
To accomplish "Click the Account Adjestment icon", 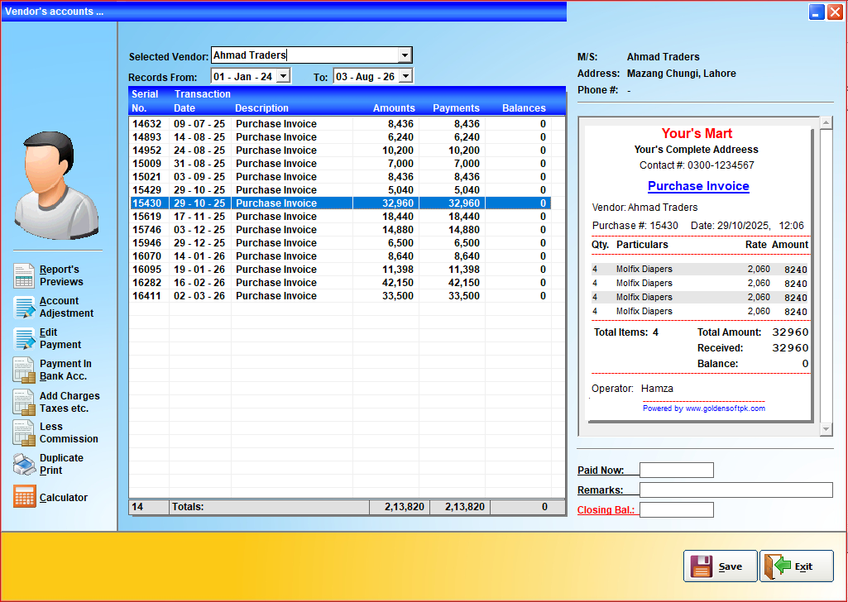I will coord(24,307).
